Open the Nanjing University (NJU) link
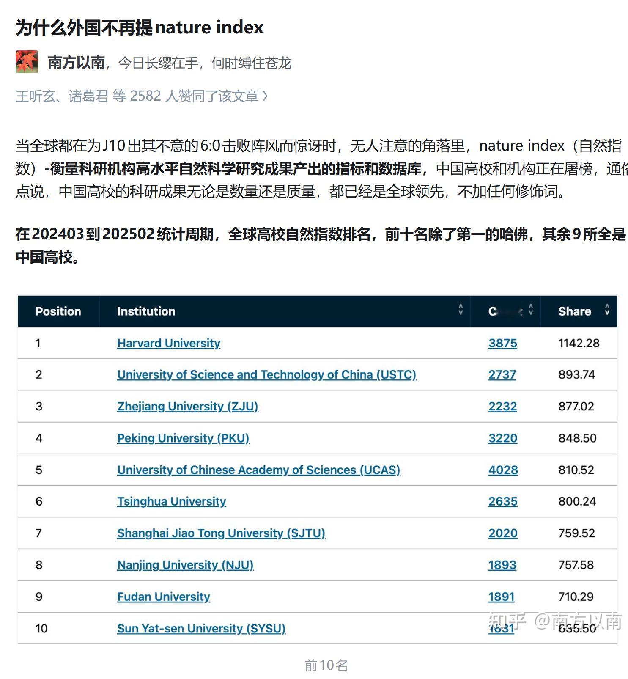Viewport: 628px width, 679px height. (x=185, y=565)
